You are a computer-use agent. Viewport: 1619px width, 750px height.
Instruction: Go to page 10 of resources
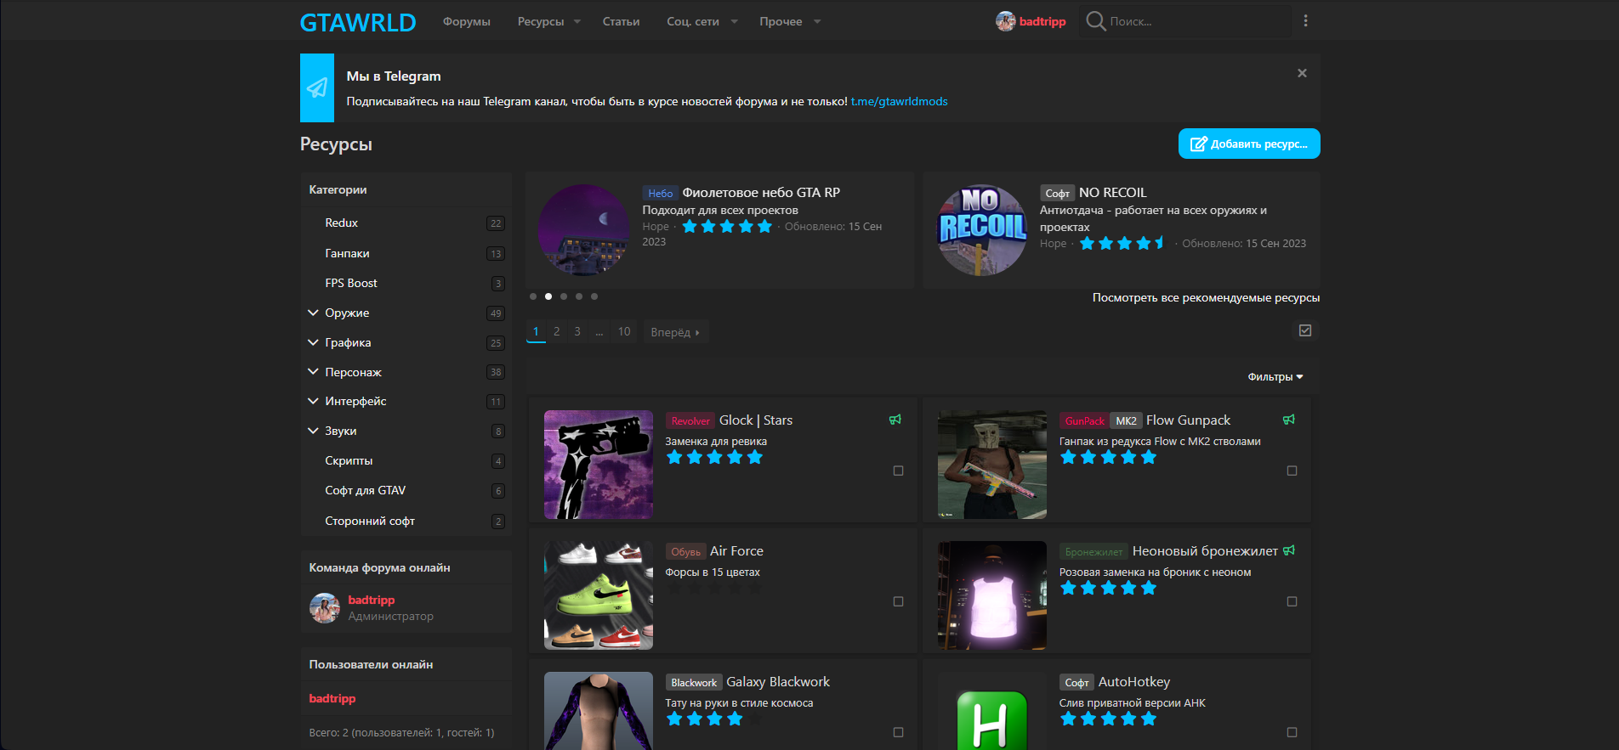(x=624, y=331)
